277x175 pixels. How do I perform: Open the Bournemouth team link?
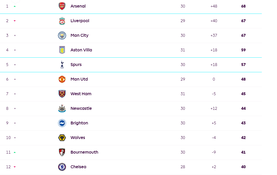pyautogui.click(x=84, y=152)
